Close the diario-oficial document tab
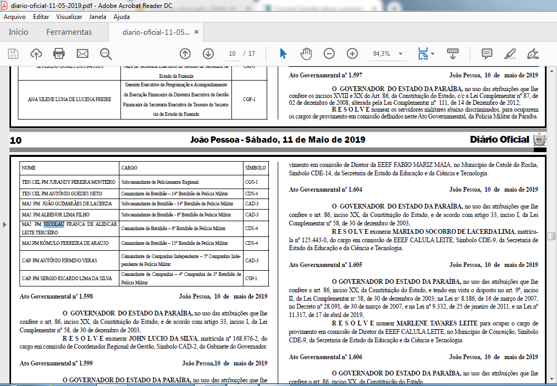This screenshot has height=386, width=557. (x=196, y=32)
